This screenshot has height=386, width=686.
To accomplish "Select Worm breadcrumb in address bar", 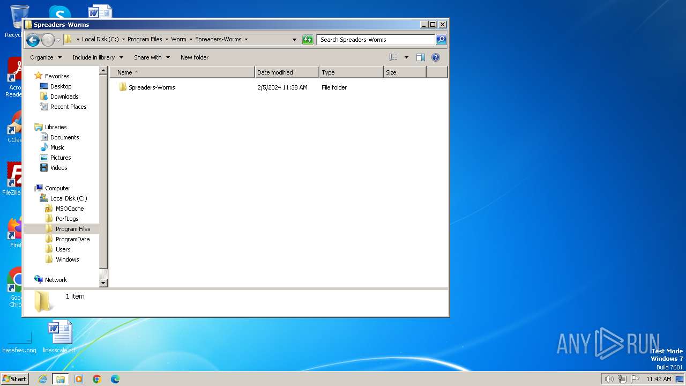I will point(178,39).
